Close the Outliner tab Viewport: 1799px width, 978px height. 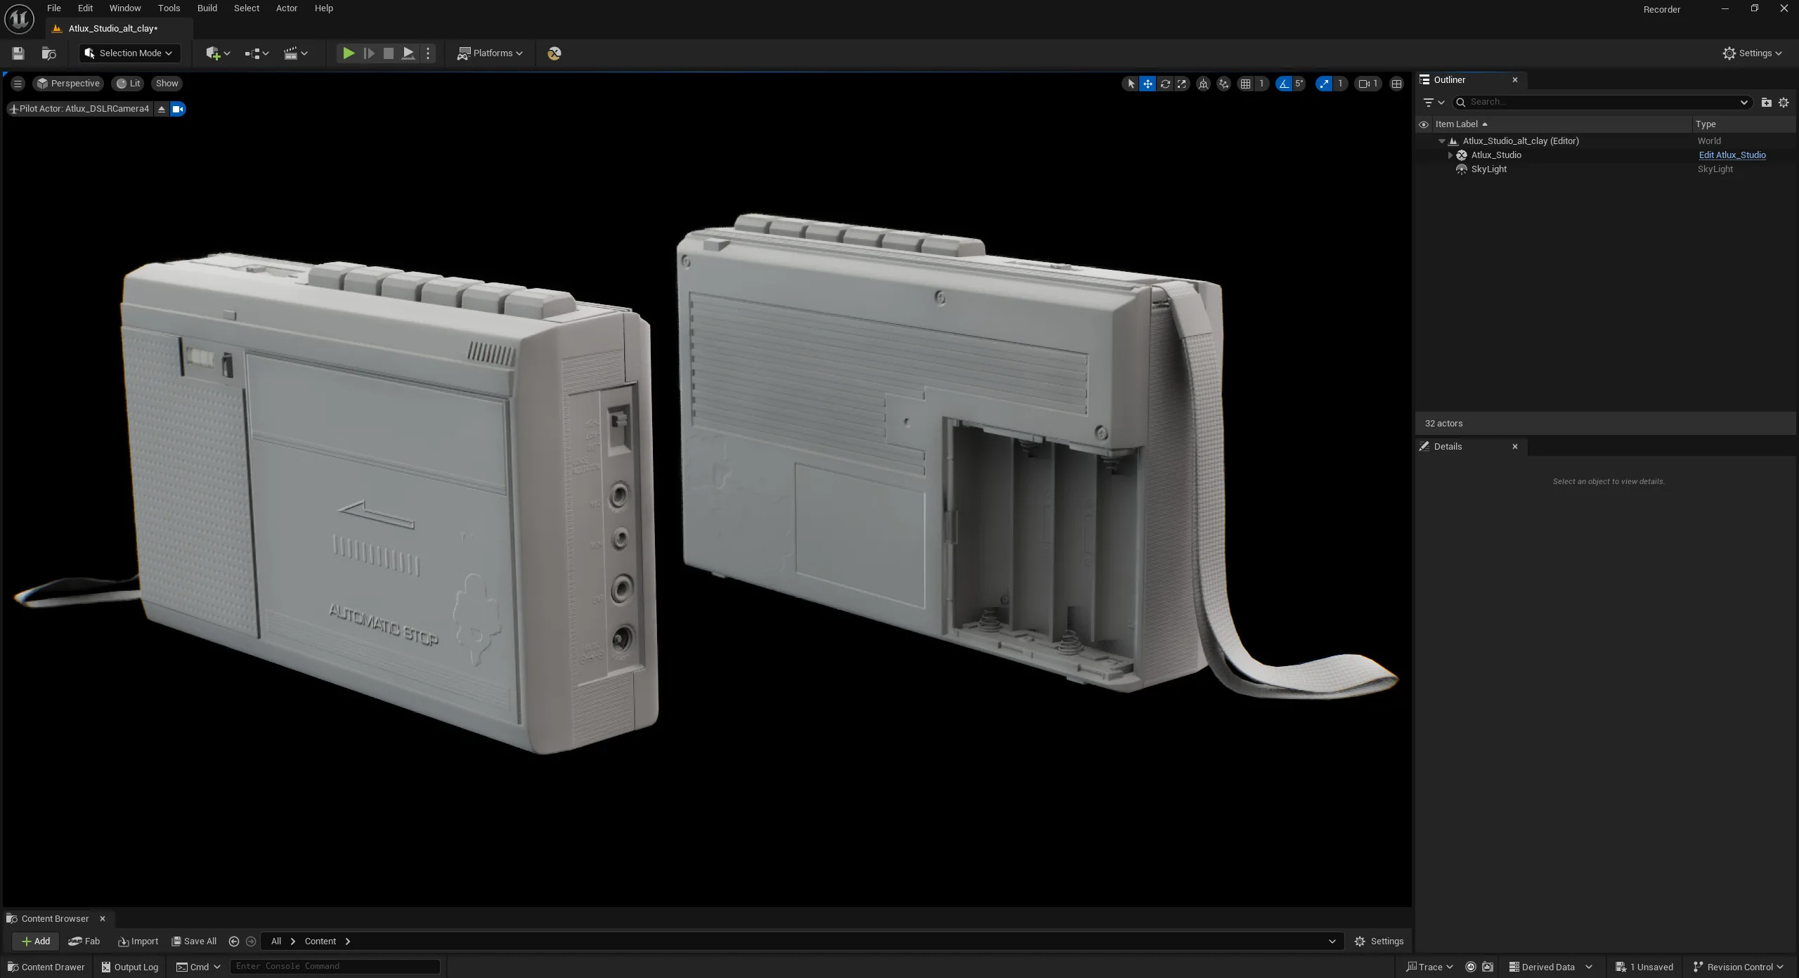coord(1515,80)
